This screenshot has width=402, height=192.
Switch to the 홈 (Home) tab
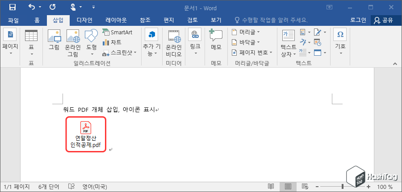[x=37, y=20]
